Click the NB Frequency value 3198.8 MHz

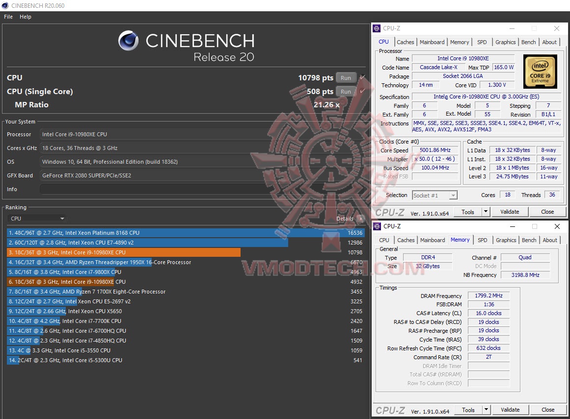[x=525, y=275]
